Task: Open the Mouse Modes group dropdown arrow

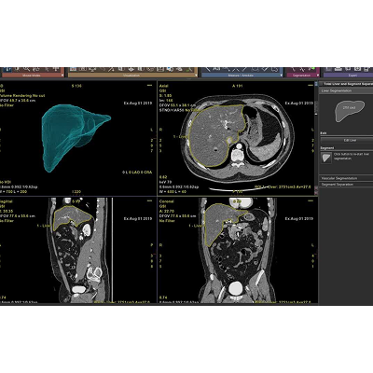Action: coord(62,76)
